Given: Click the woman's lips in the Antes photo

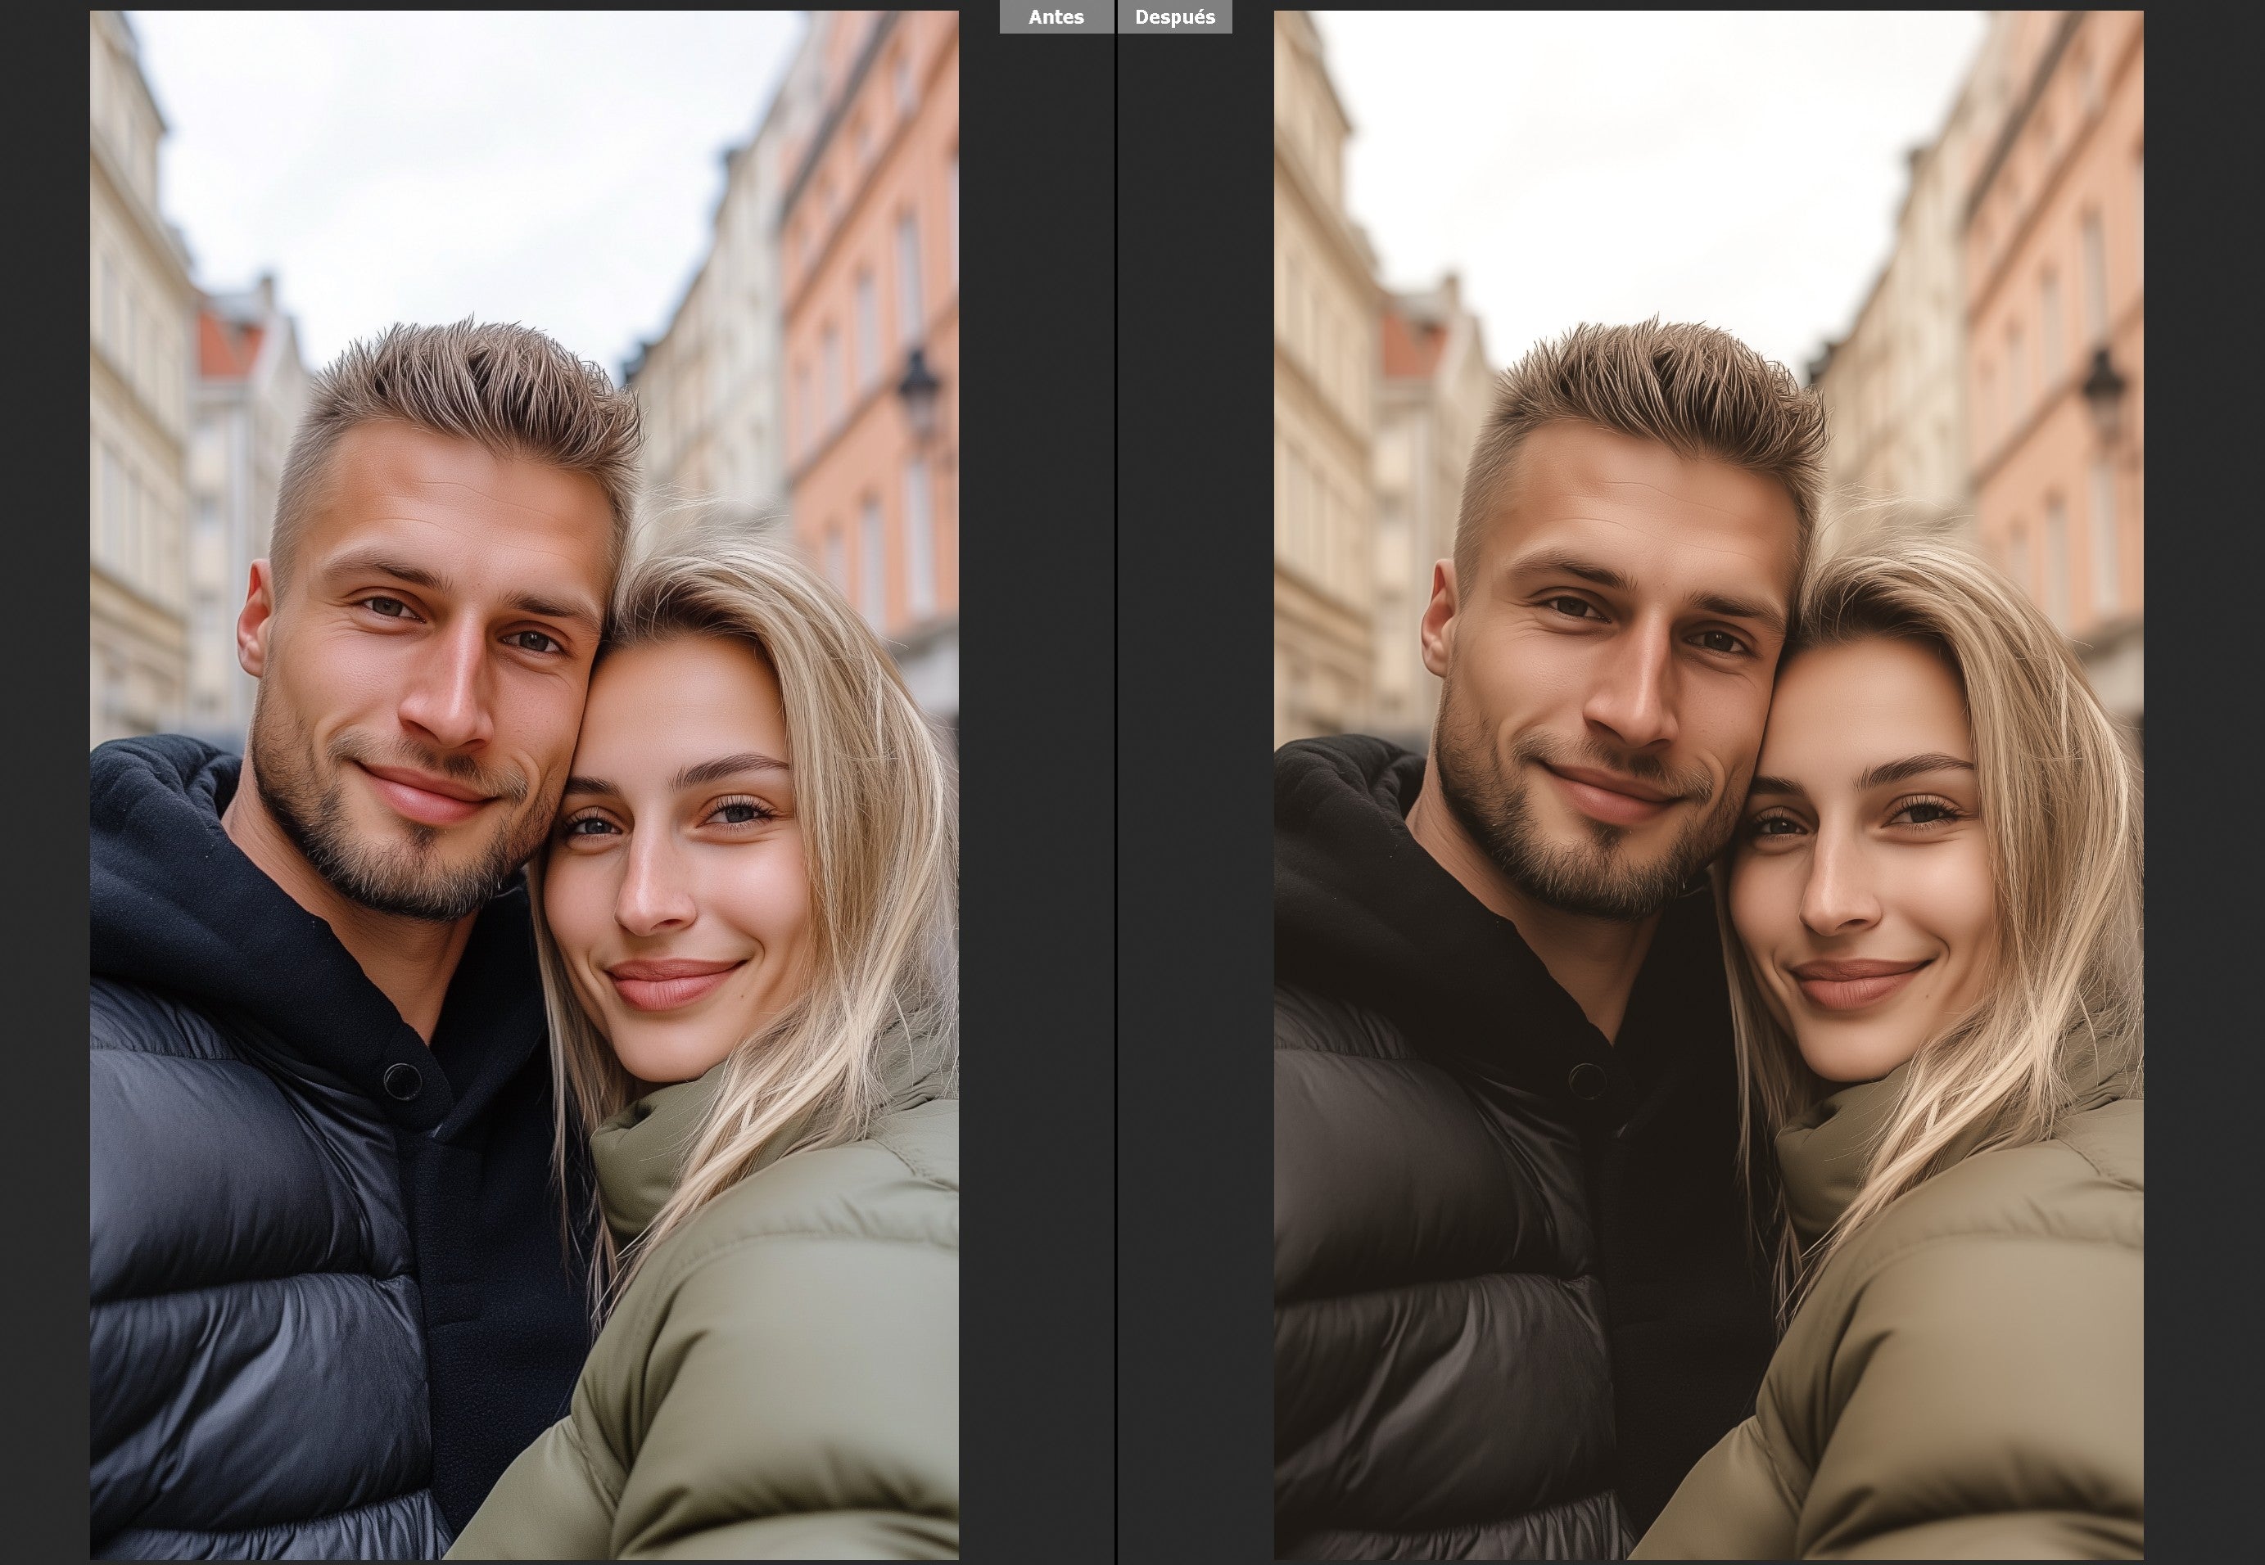Looking at the screenshot, I should tap(670, 982).
